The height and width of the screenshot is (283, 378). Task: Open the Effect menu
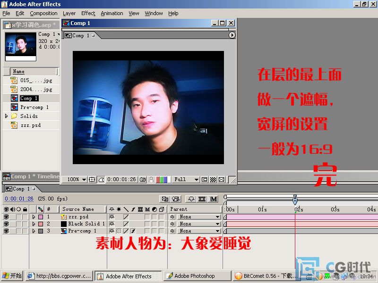tap(88, 13)
